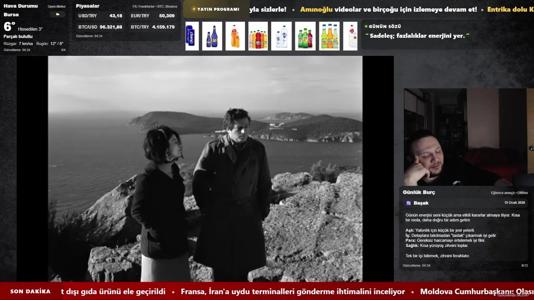
Task: Click the date '15 Ocak 2026'
Action: pyautogui.click(x=514, y=202)
